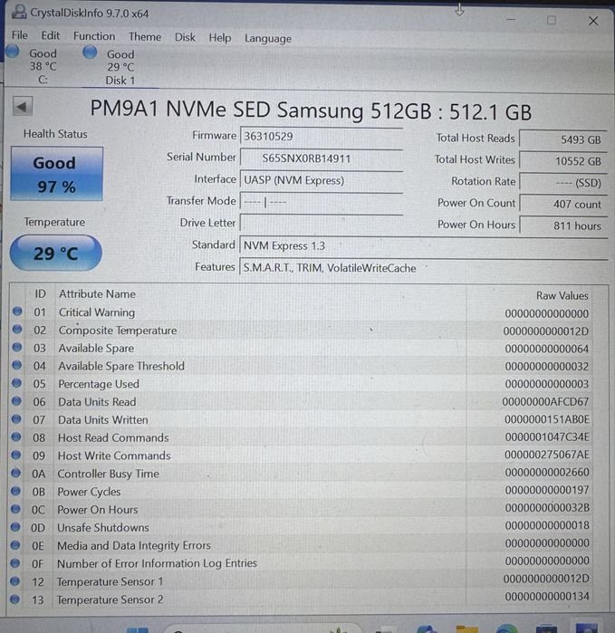Click the ID column header
Screen dimensions: 615x633
pos(40,294)
